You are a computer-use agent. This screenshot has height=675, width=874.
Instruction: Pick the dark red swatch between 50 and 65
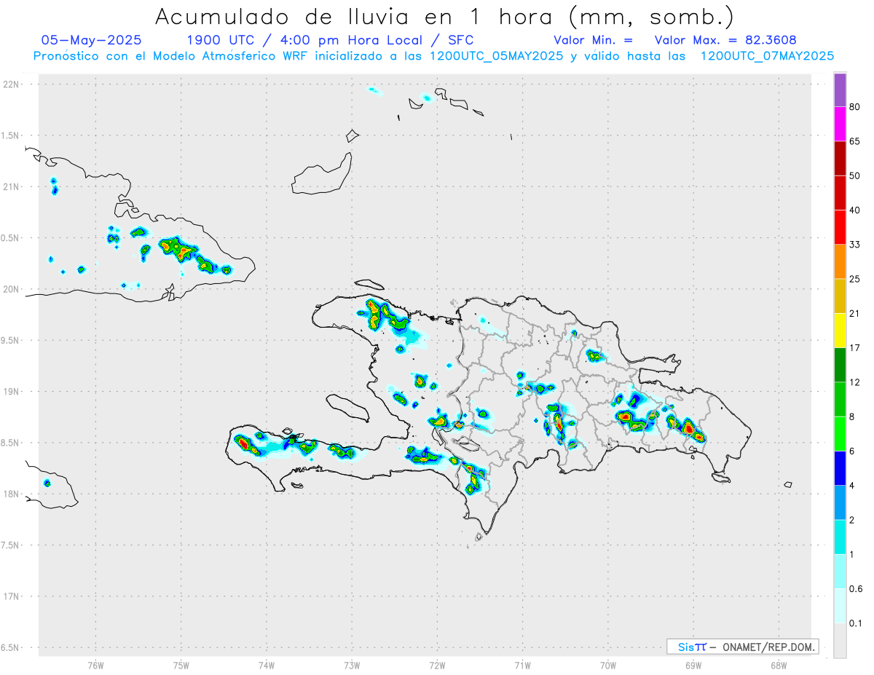coord(840,159)
